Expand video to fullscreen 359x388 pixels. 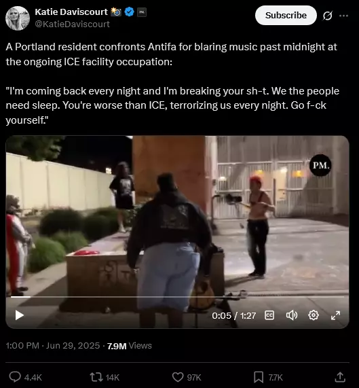[x=335, y=315]
